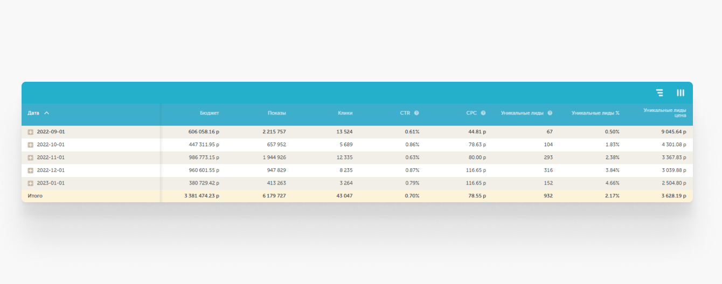
Task: Open the column settings icon
Action: (681, 93)
